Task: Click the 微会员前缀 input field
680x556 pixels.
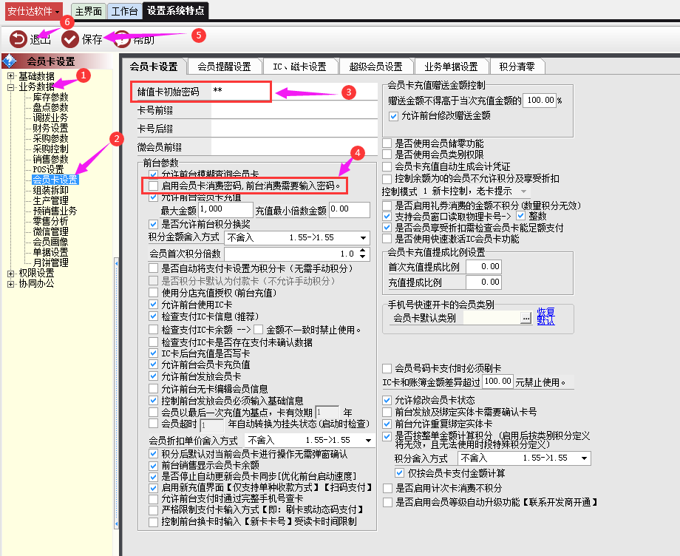Action: click(294, 147)
